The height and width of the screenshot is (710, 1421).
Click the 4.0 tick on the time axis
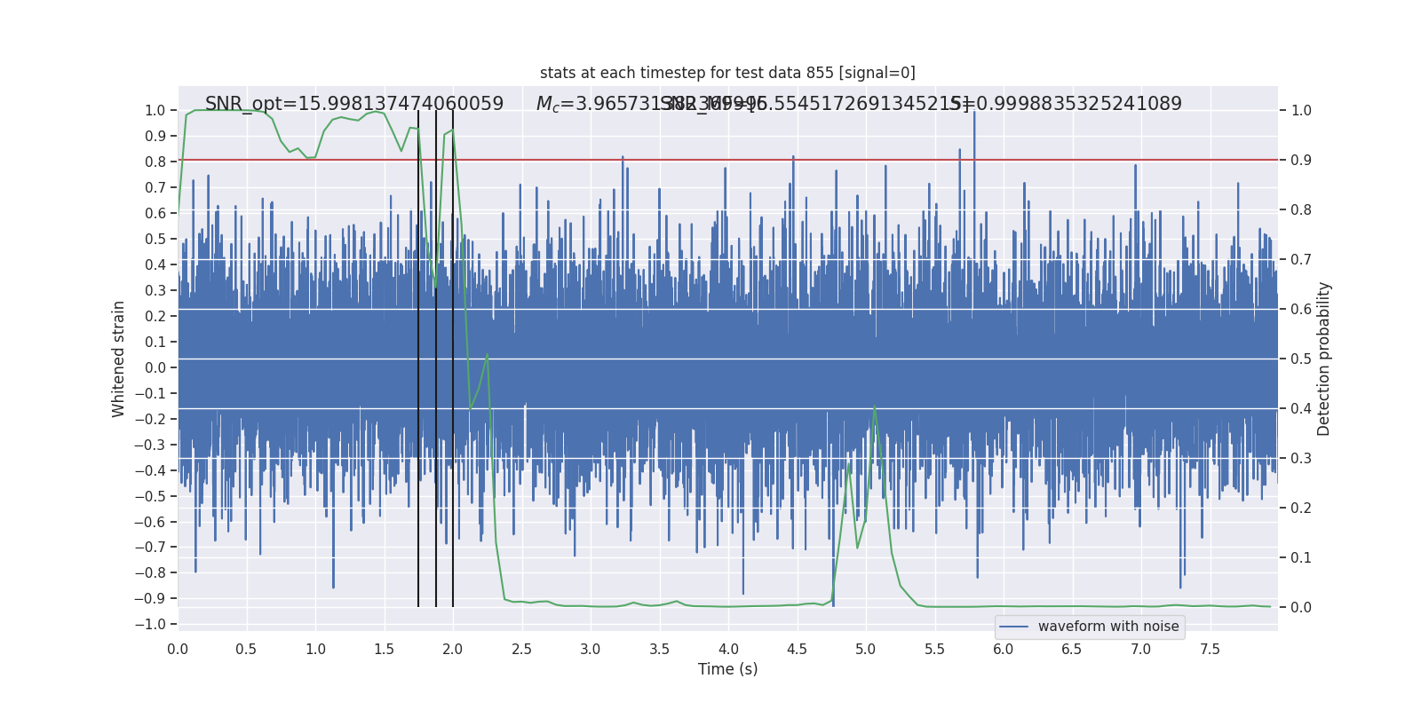click(x=728, y=649)
